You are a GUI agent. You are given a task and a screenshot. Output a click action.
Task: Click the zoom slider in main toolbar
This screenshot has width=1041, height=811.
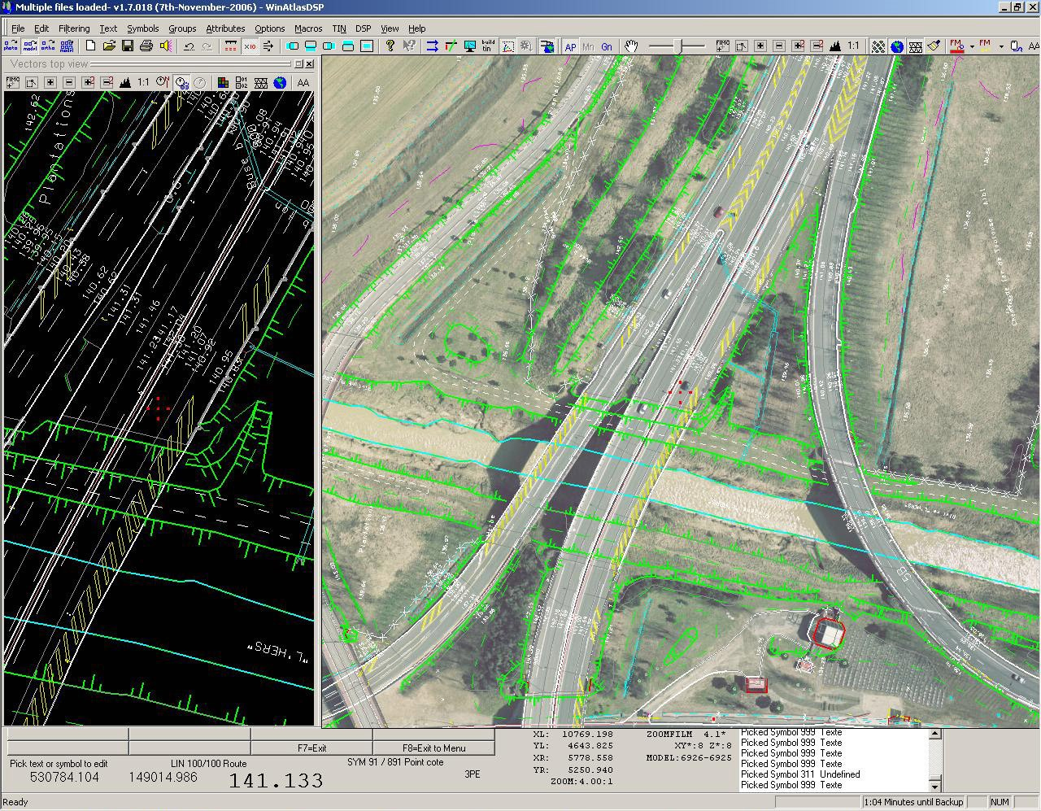pos(678,46)
